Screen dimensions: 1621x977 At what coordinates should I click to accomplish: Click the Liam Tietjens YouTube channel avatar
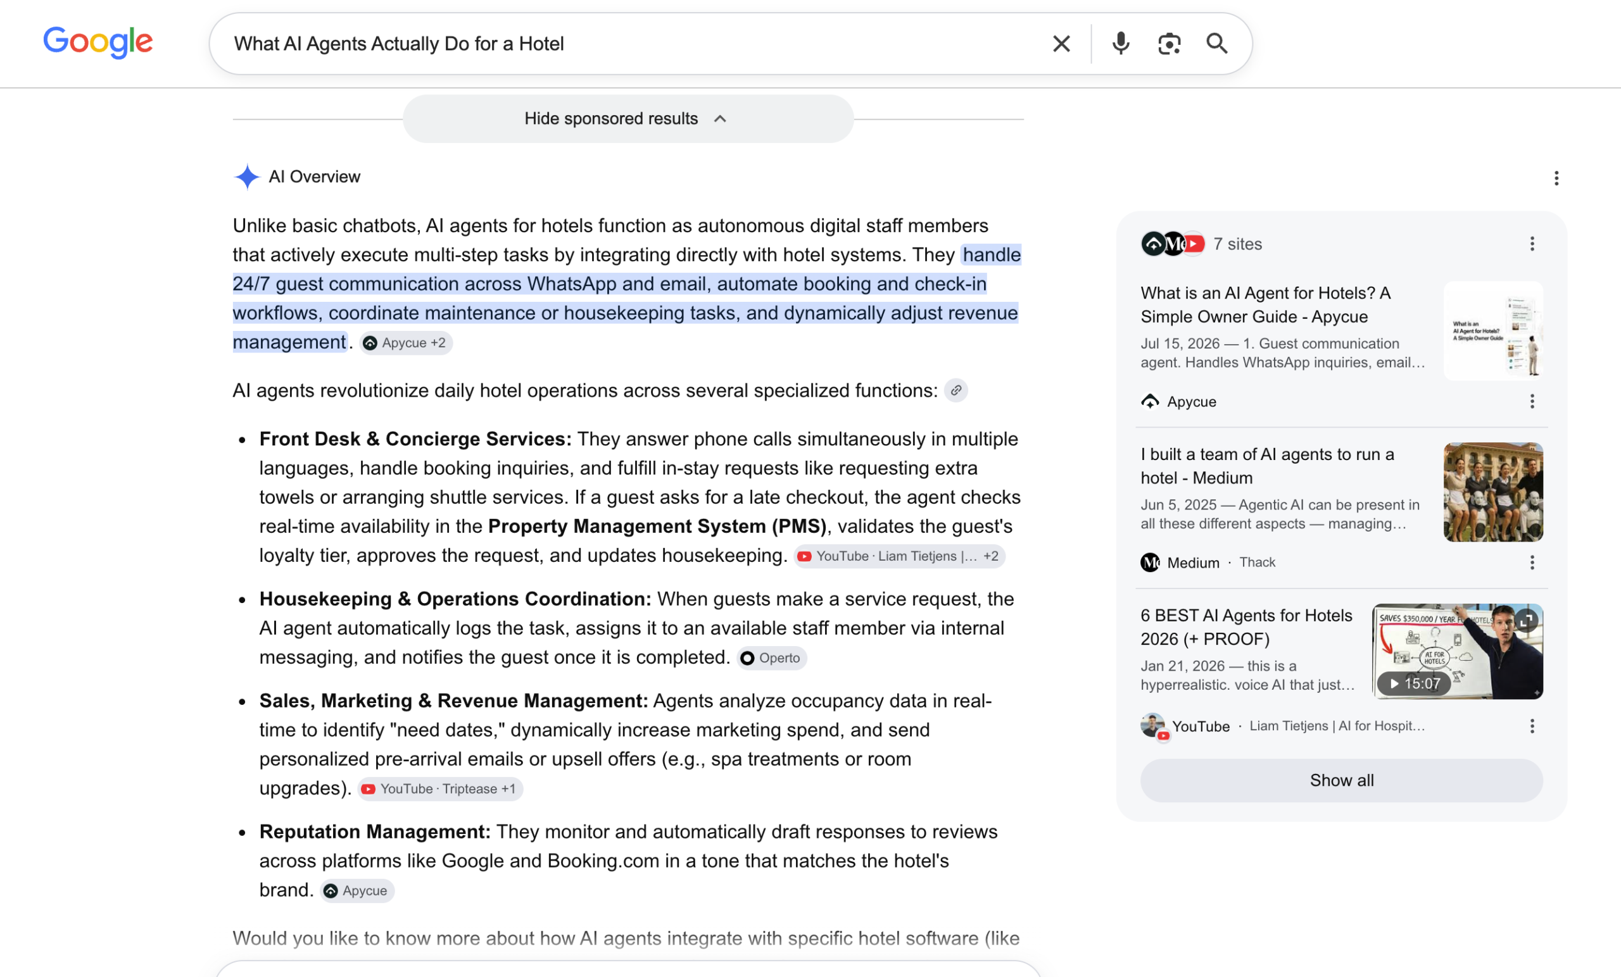click(1154, 726)
